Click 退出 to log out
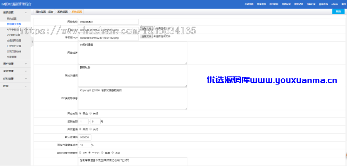The image size is (347, 166). pyautogui.click(x=343, y=4)
